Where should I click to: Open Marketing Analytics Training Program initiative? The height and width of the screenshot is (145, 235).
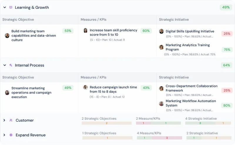[188, 47]
